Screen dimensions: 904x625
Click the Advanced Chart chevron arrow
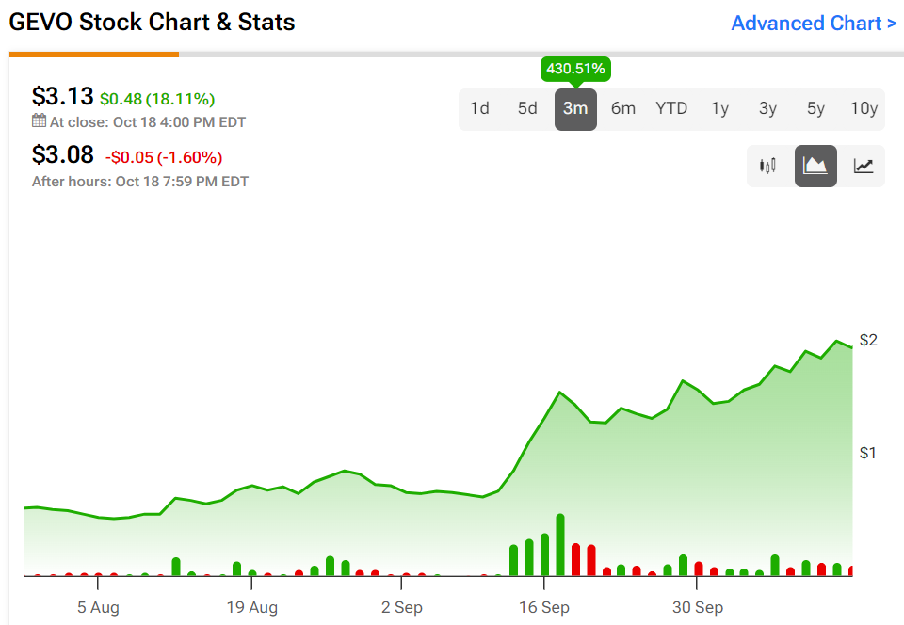pyautogui.click(x=891, y=24)
